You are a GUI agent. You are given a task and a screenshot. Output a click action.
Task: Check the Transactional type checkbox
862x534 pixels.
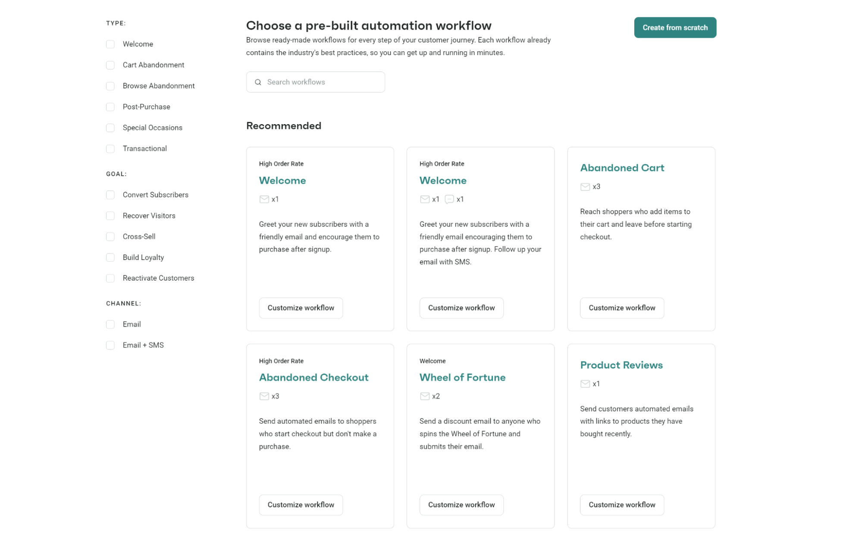pos(110,149)
